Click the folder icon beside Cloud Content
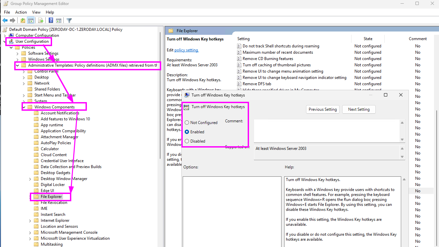The height and width of the screenshot is (247, 439). coord(36,155)
